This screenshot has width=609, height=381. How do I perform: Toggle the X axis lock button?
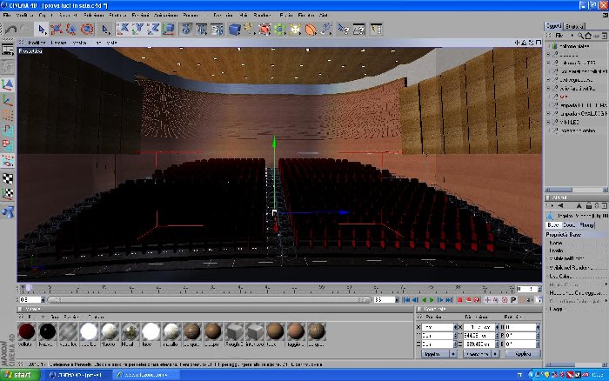[124, 29]
